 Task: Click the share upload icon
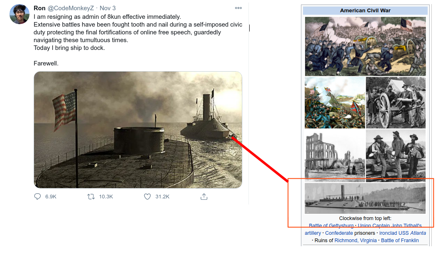[204, 197]
